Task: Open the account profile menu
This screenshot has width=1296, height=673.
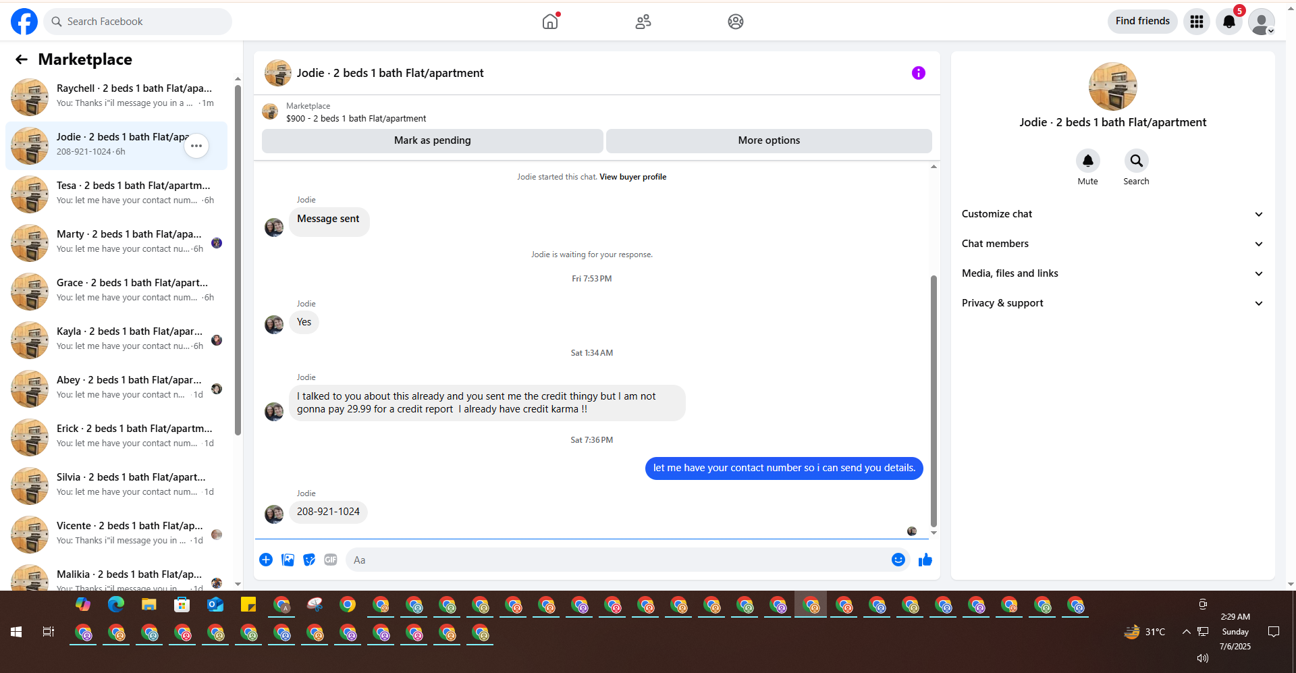Action: coord(1262,22)
